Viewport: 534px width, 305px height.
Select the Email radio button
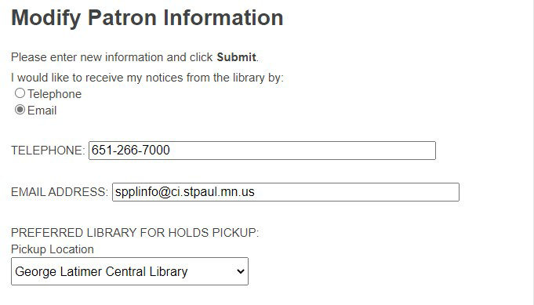pyautogui.click(x=20, y=110)
